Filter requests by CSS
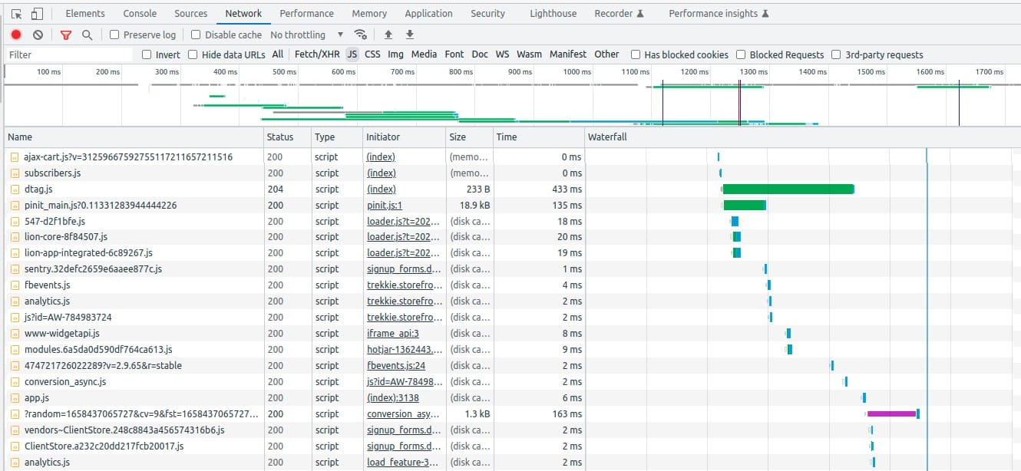This screenshot has width=1021, height=471. (x=372, y=54)
